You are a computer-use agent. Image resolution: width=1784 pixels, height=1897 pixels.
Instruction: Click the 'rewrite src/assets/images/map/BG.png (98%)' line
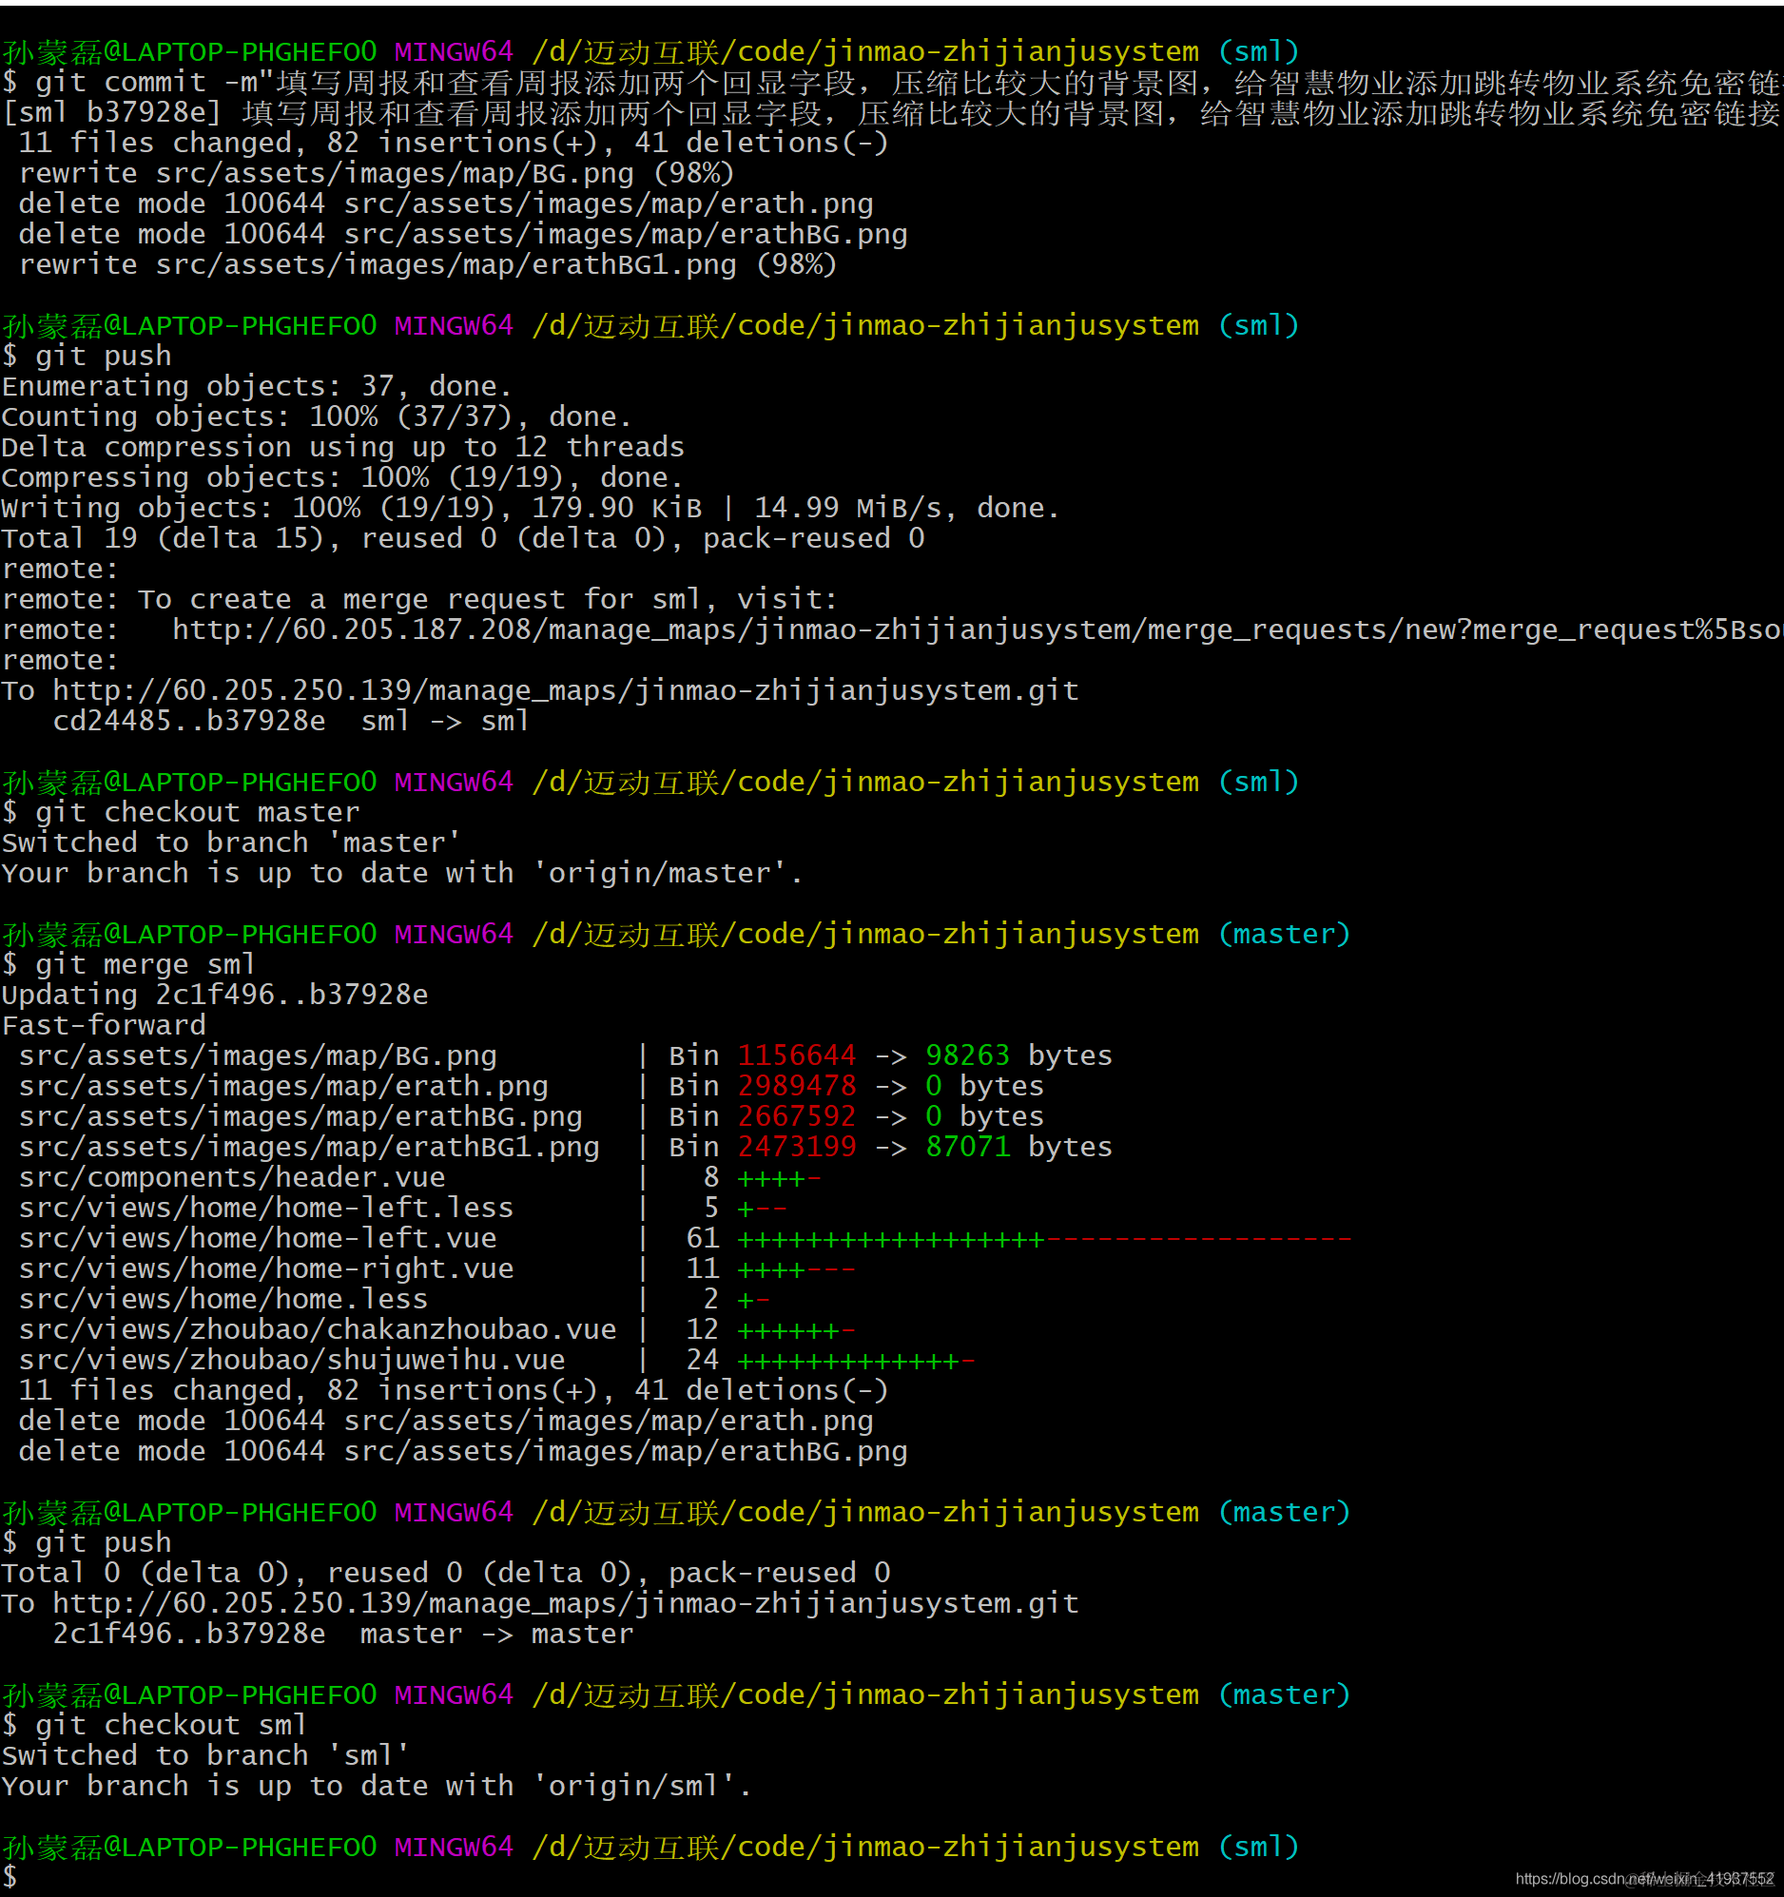(x=376, y=174)
